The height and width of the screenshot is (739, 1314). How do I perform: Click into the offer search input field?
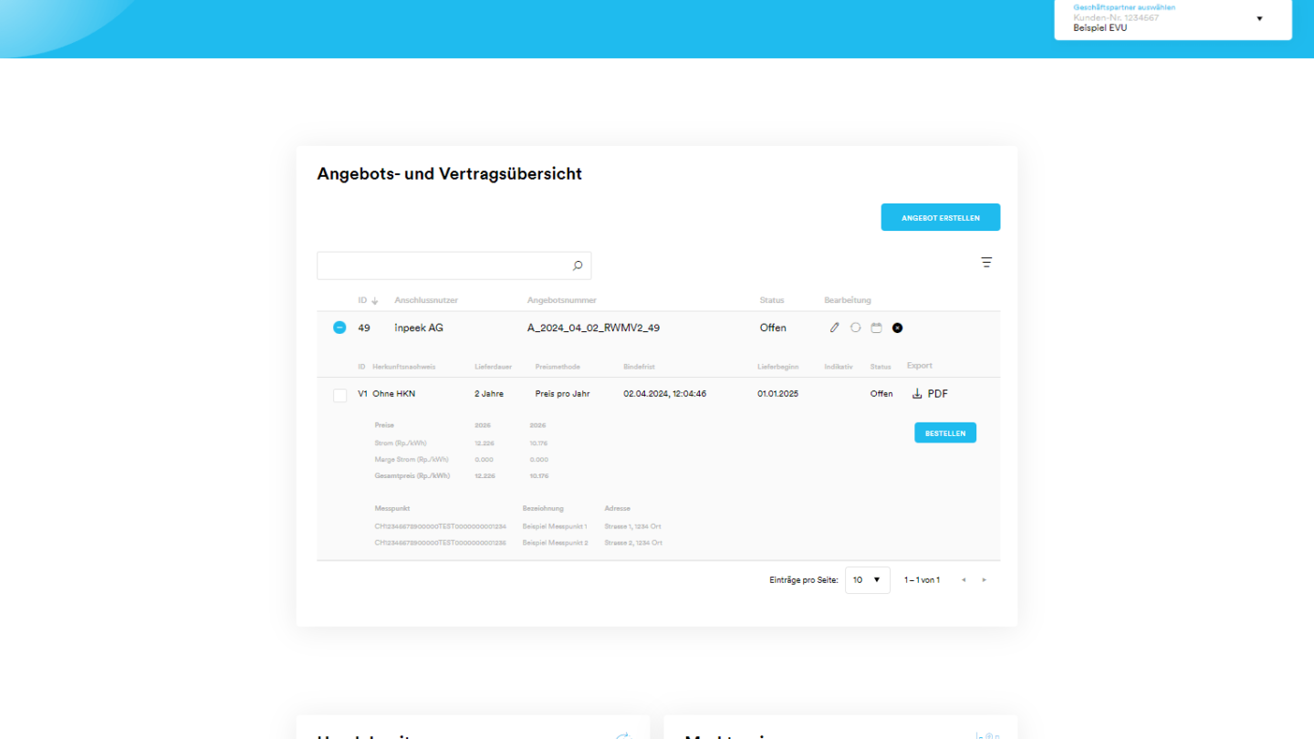coord(443,265)
